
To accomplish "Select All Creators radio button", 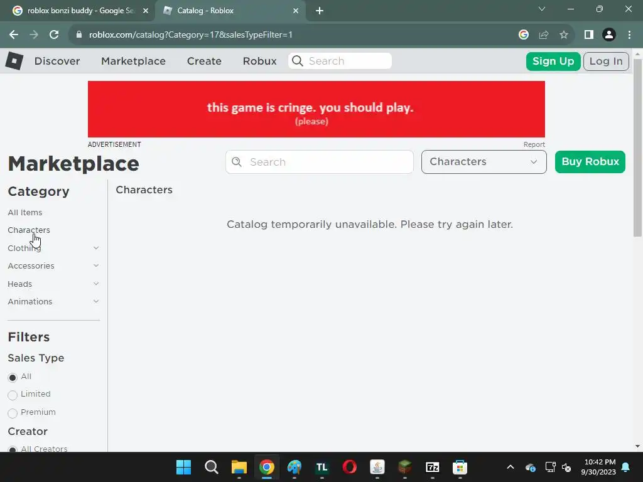I will click(13, 449).
